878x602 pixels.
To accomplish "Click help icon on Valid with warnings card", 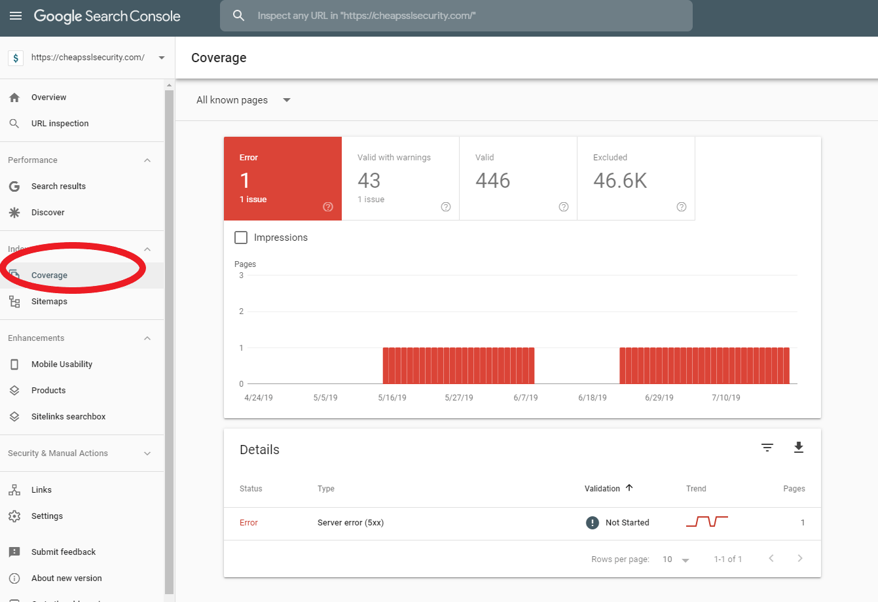I will click(446, 207).
